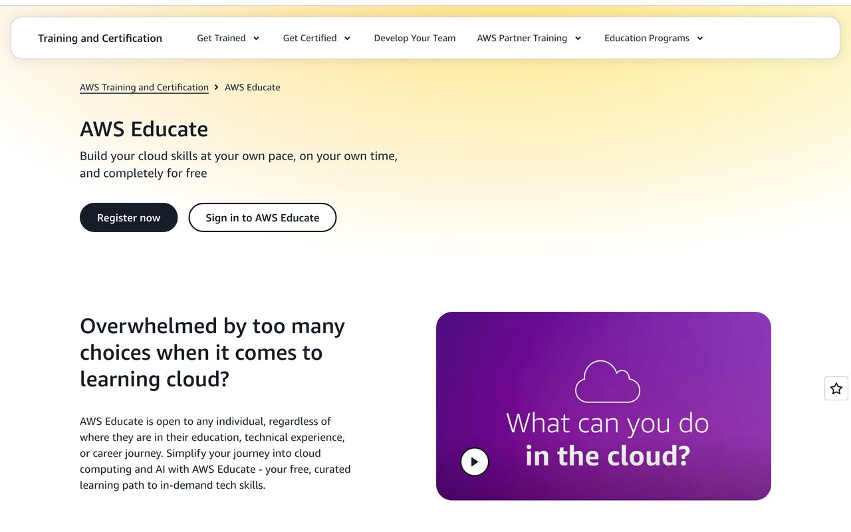
Task: Expand the Get Trained dropdown chevron
Action: [257, 39]
